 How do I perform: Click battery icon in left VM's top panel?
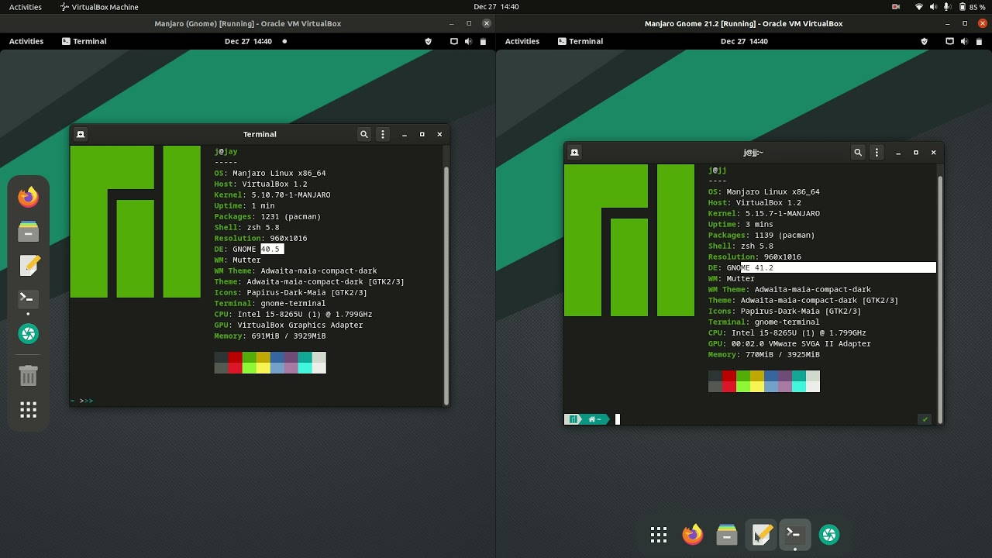click(x=484, y=41)
